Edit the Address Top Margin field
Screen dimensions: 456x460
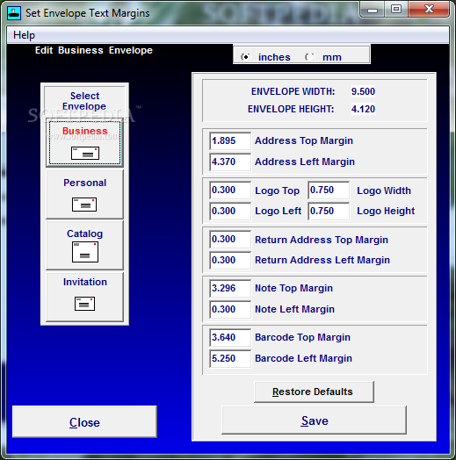(230, 140)
